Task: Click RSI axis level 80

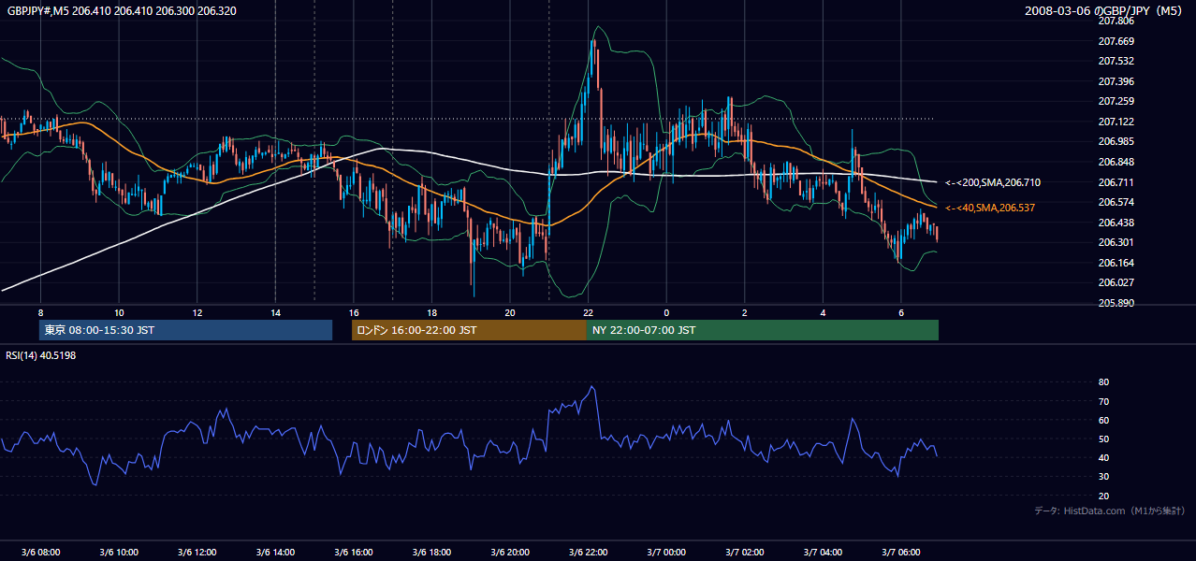Action: pyautogui.click(x=1103, y=382)
